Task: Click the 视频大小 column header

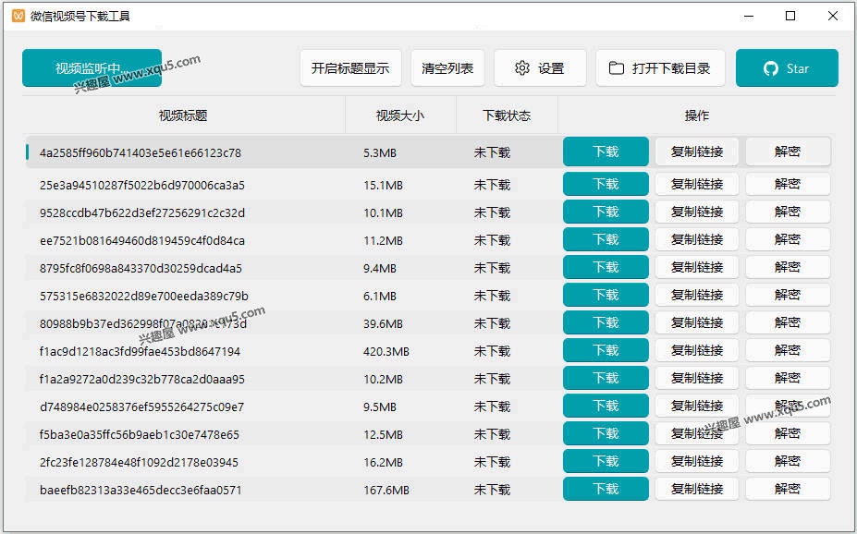Action: pyautogui.click(x=400, y=115)
